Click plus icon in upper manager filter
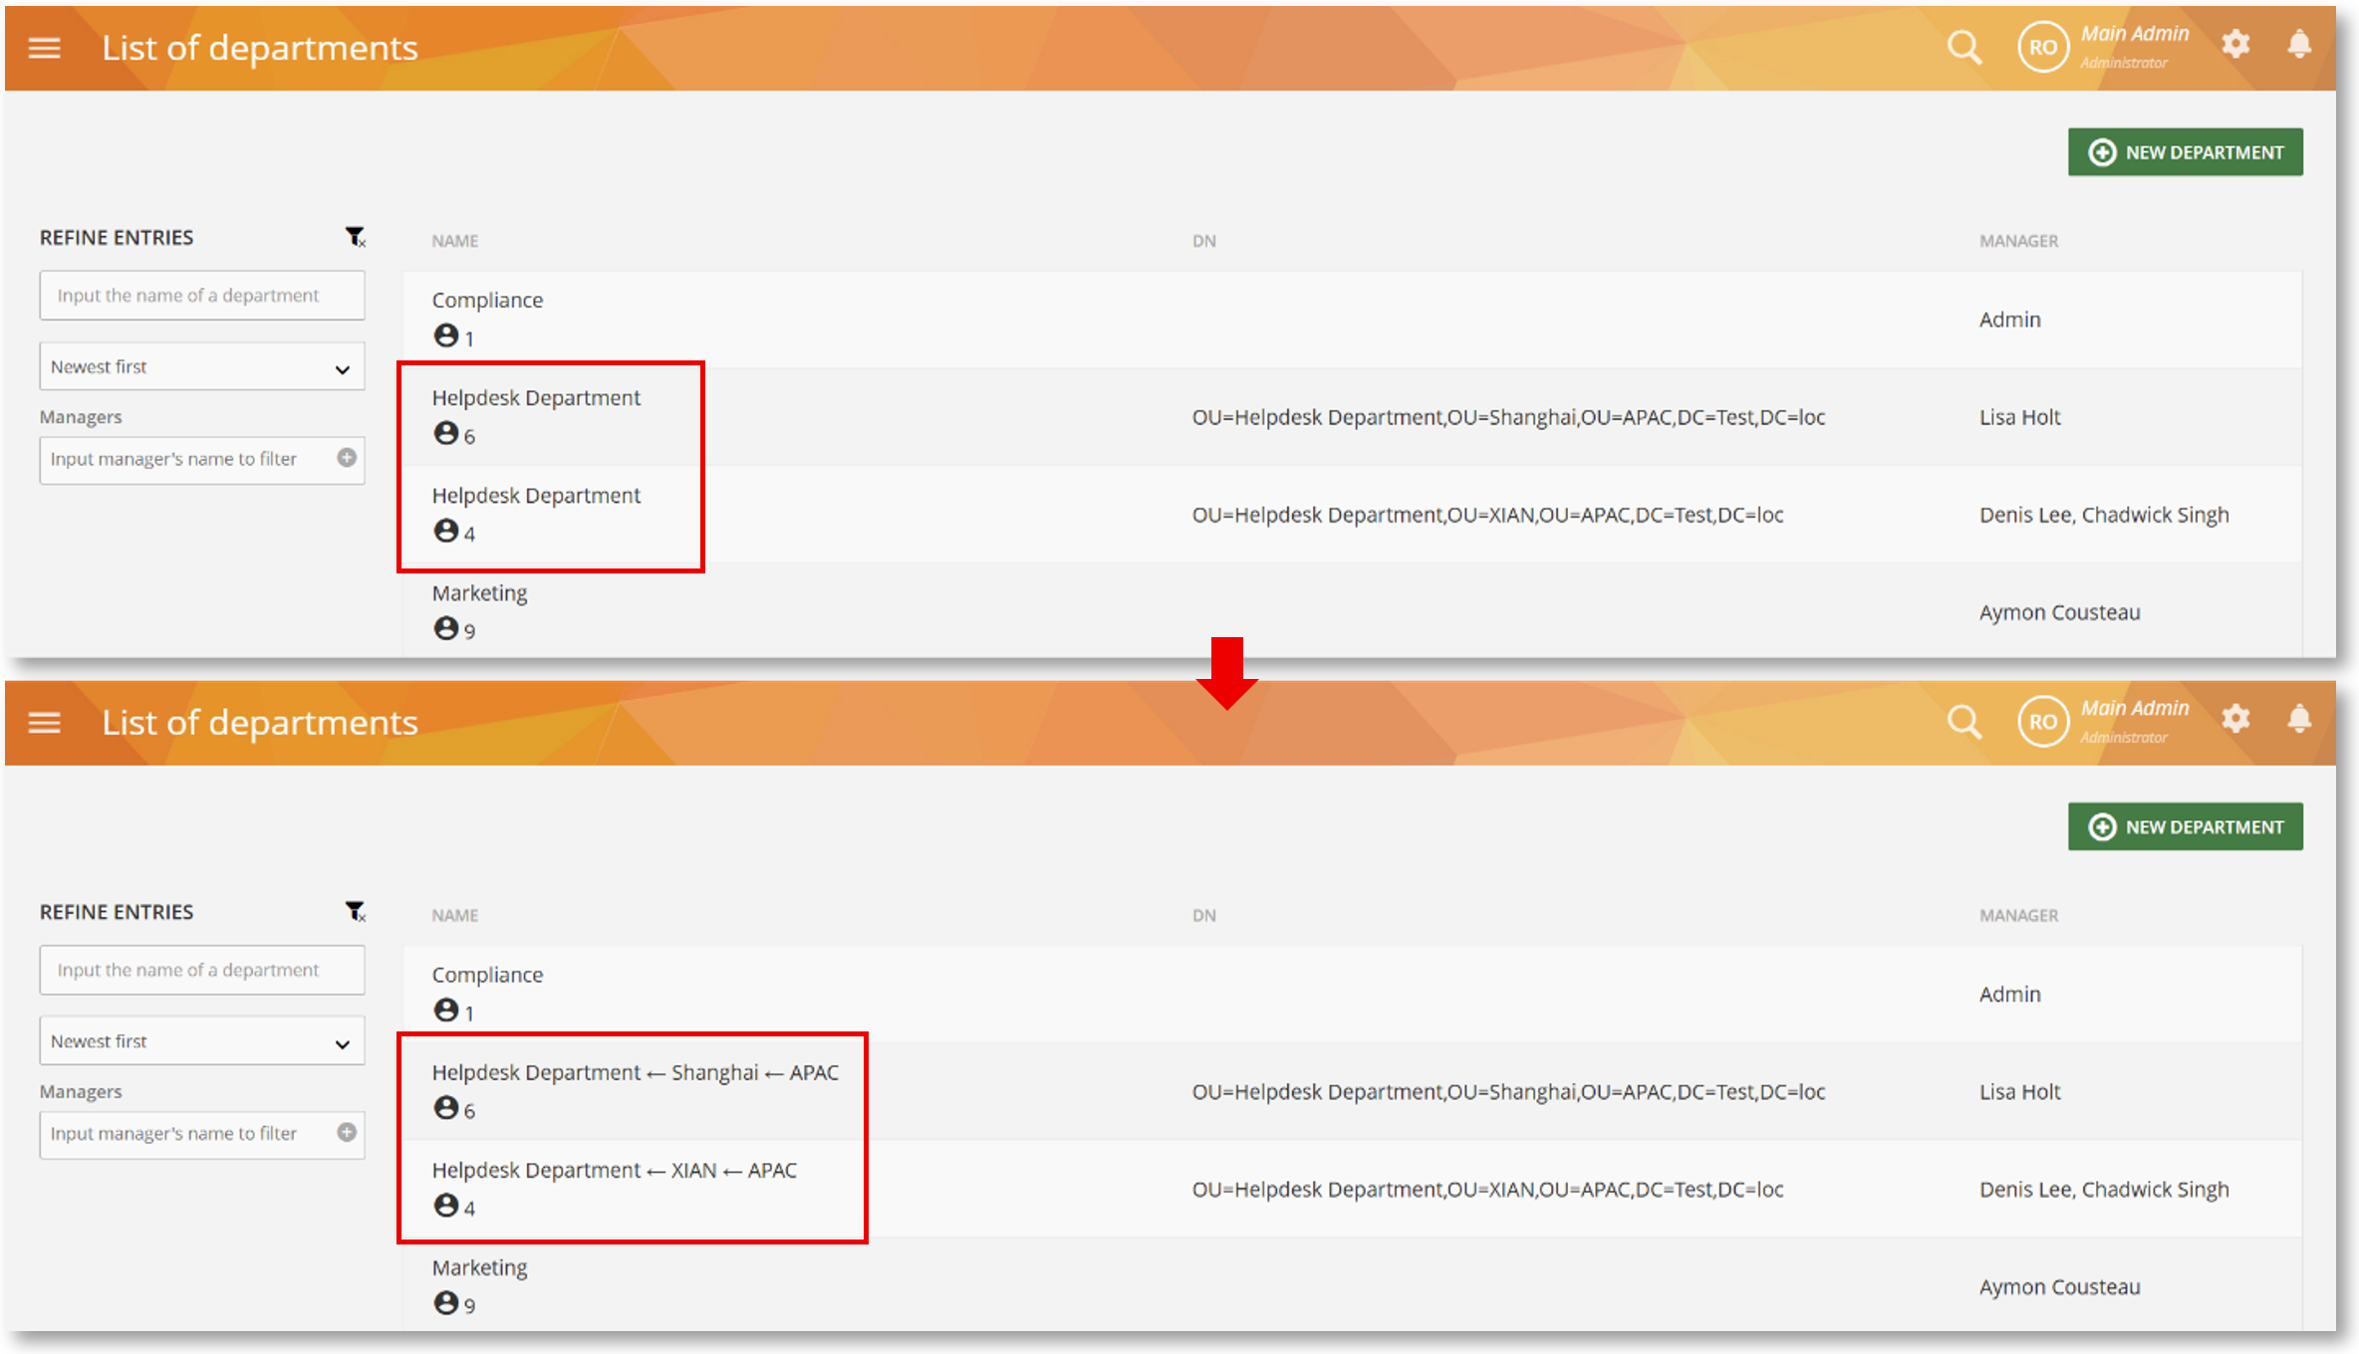This screenshot has width=2359, height=1354. point(347,458)
